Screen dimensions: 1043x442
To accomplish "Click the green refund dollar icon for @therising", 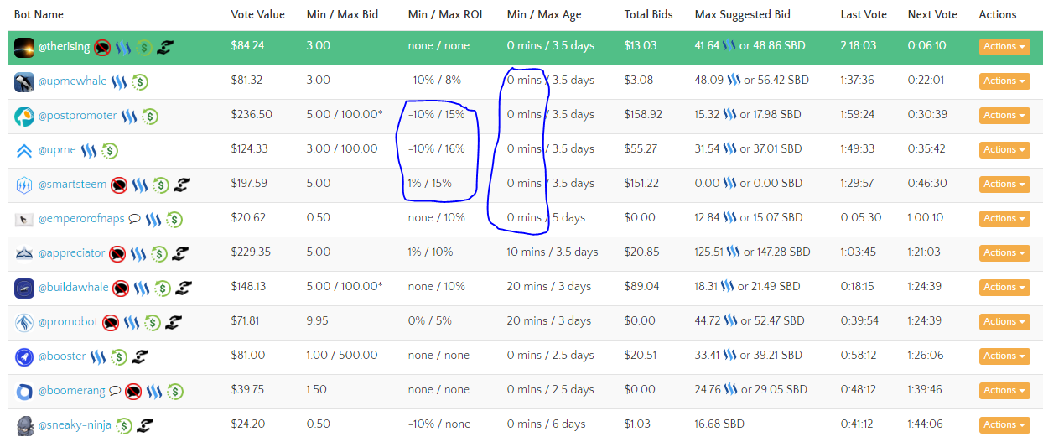I will coord(144,48).
